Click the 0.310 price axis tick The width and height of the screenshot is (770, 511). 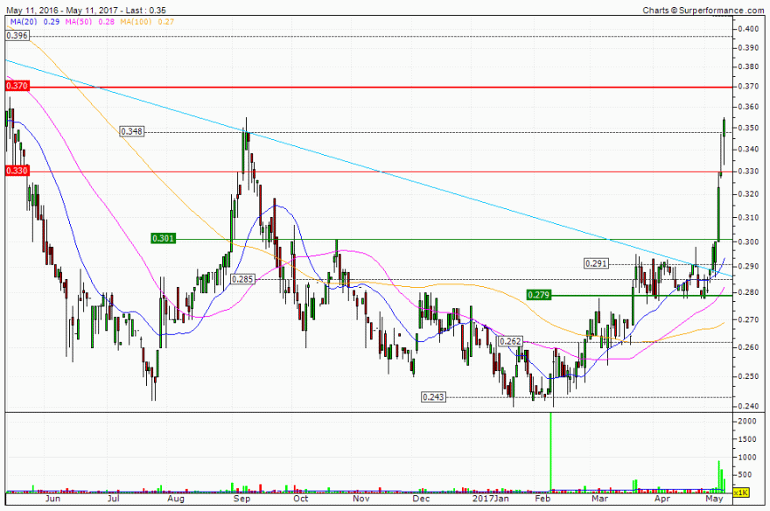click(748, 218)
